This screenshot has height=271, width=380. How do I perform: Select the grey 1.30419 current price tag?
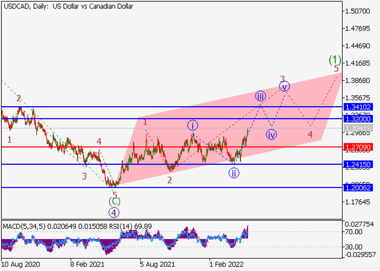[357, 128]
